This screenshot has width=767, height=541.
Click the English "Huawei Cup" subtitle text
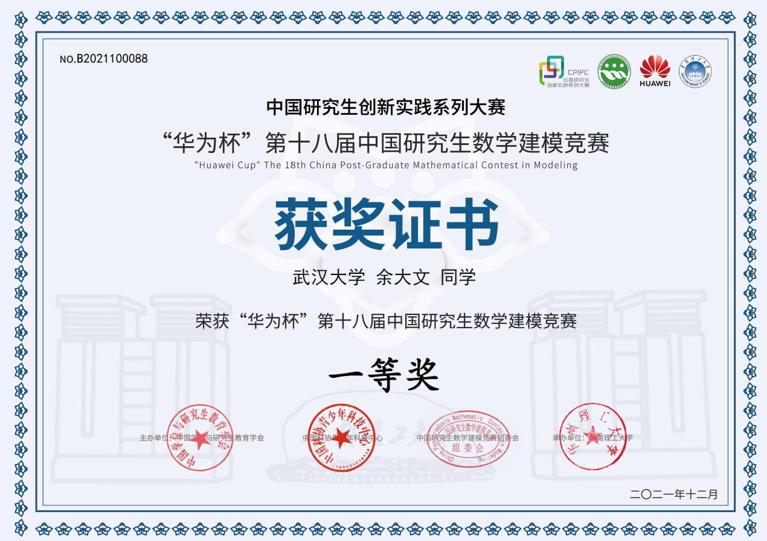(385, 165)
